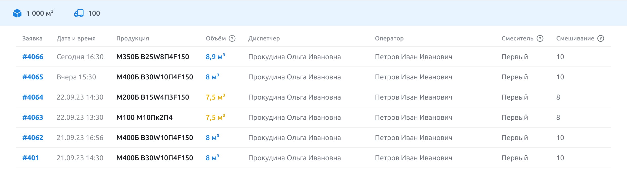Click the Диспетчер column header

[264, 38]
